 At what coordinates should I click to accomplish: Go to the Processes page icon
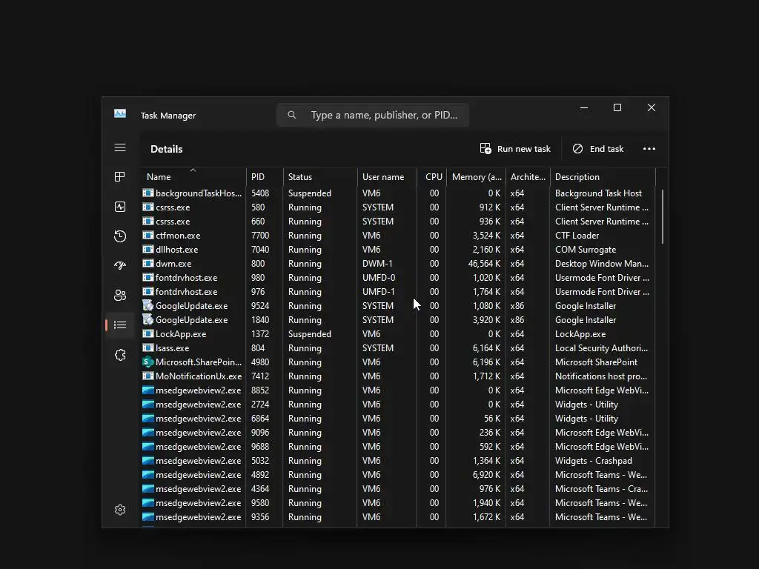119,176
